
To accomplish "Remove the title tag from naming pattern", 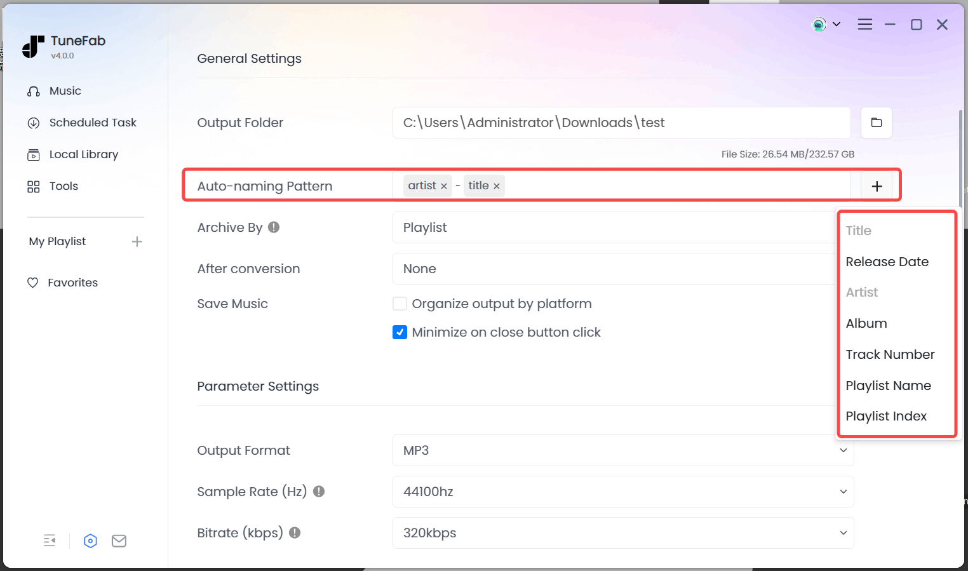I will [497, 186].
